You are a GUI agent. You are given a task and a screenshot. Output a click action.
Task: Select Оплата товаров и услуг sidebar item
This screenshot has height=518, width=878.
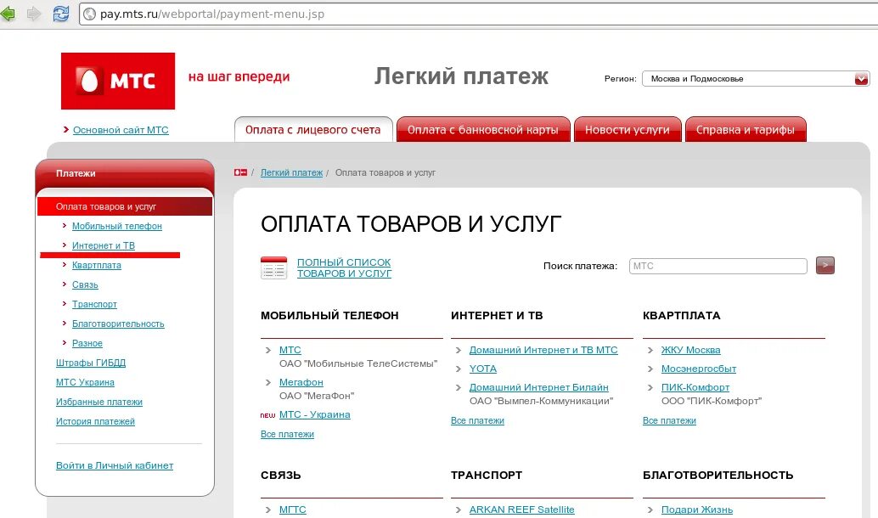click(125, 206)
